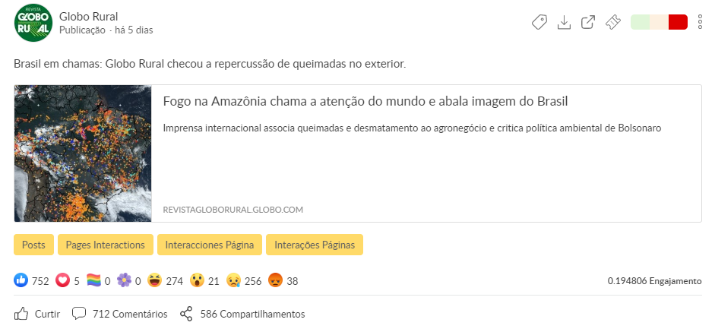Click the laughing Haha reaction icon
715x332 pixels.
pos(155,281)
